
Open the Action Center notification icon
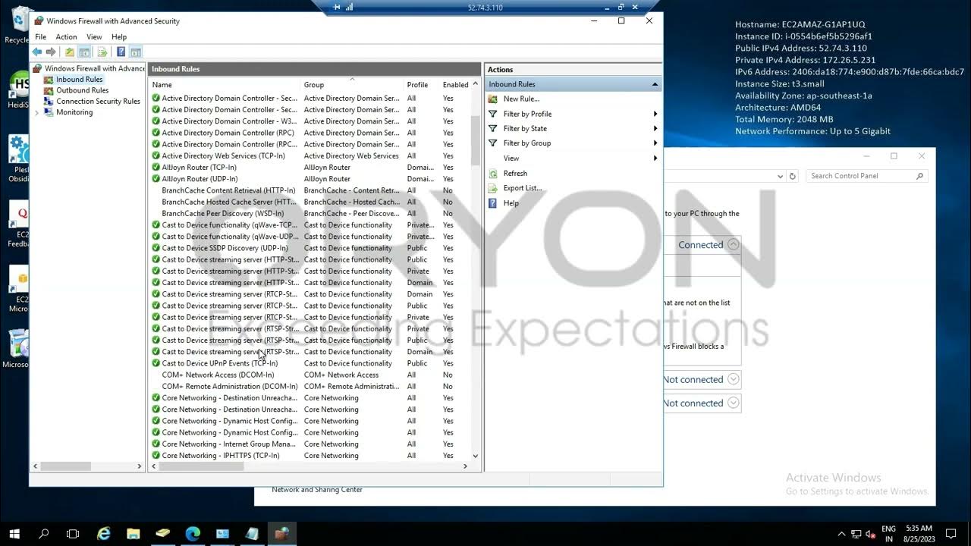pos(951,534)
